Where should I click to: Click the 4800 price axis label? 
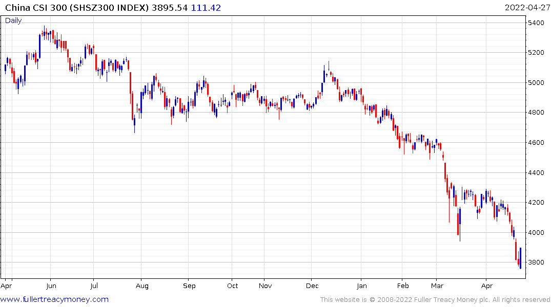[536, 113]
